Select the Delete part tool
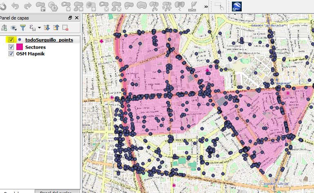 pyautogui.click(x=116, y=7)
